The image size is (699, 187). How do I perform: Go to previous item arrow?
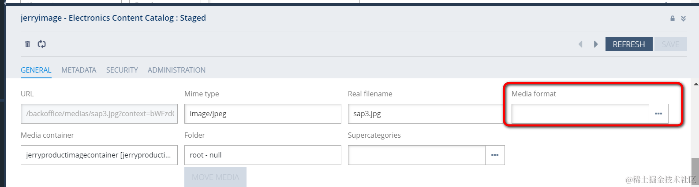pyautogui.click(x=580, y=44)
